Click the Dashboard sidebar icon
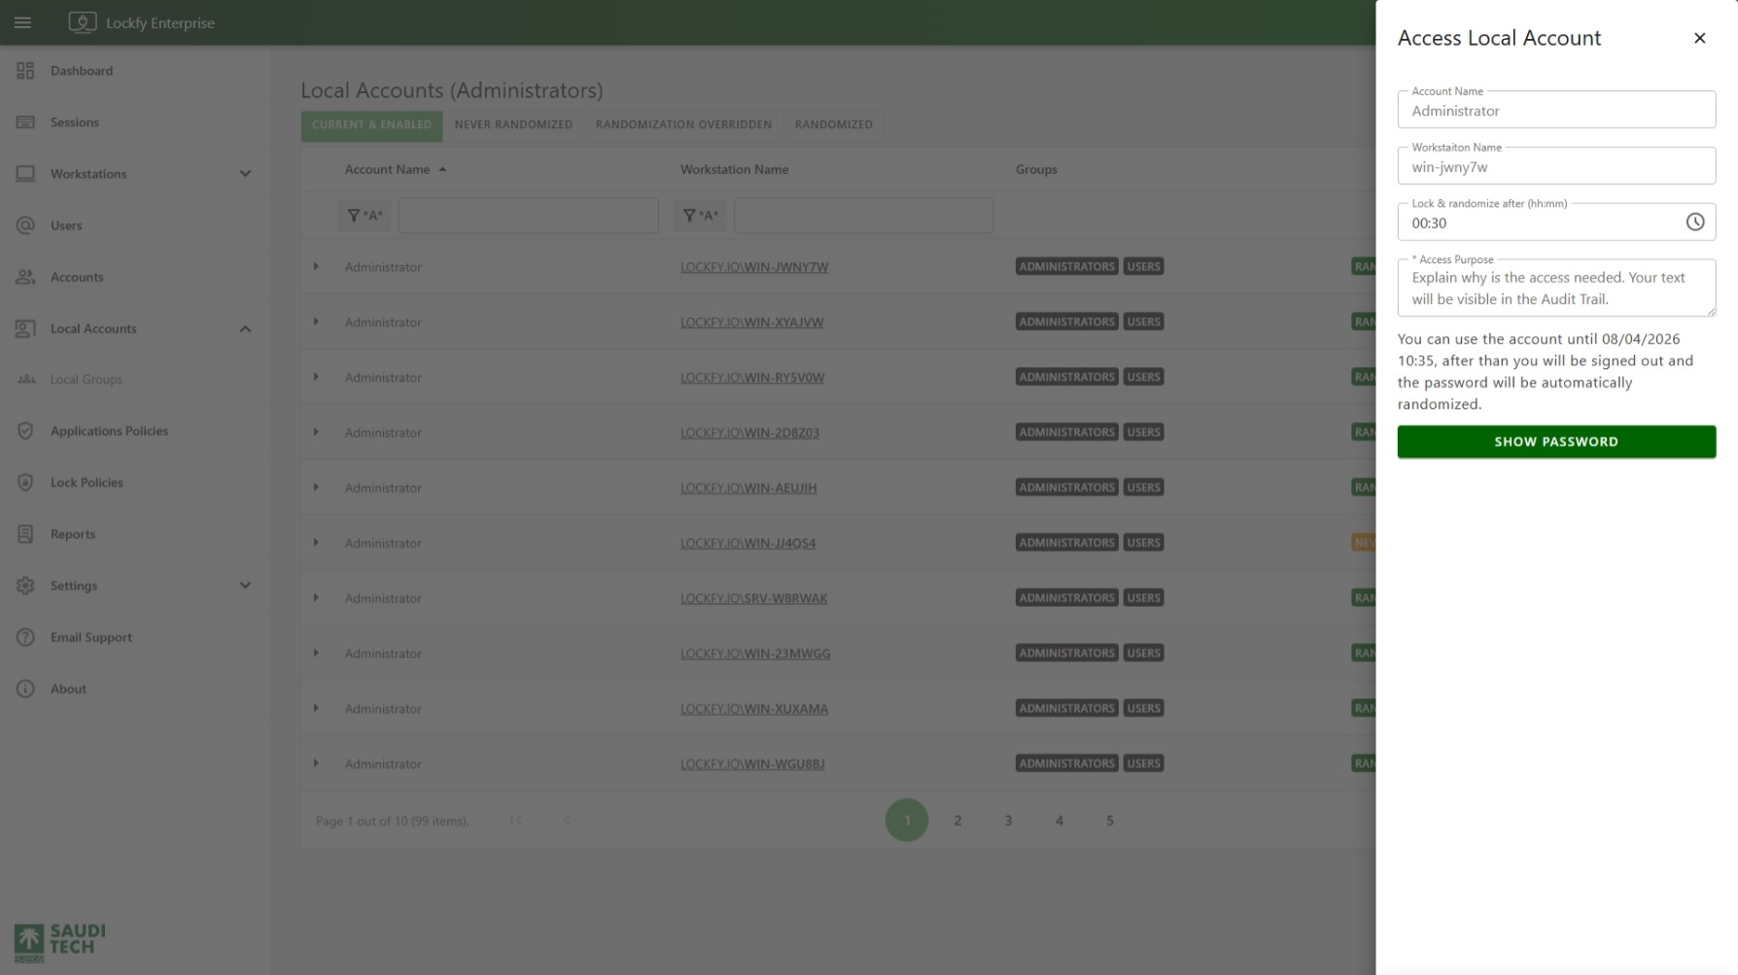Viewport: 1738px width, 975px height. (x=25, y=71)
